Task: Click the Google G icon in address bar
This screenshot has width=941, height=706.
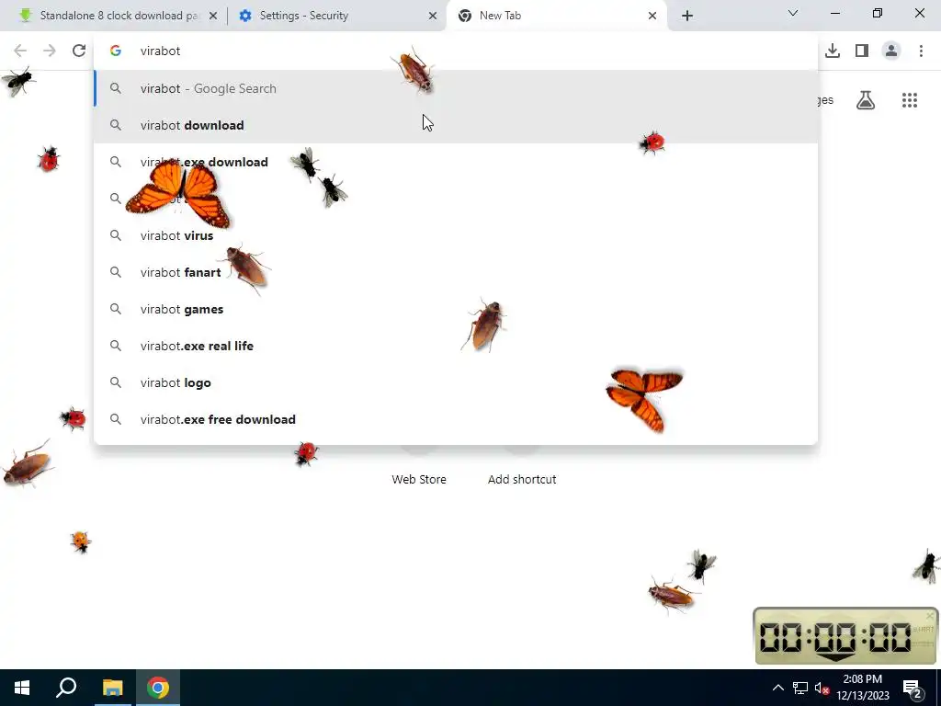Action: (116, 51)
